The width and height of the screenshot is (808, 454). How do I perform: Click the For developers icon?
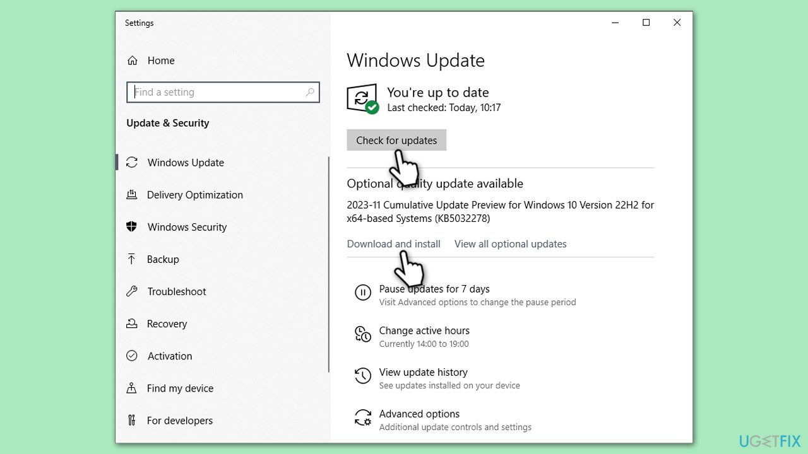tap(132, 420)
